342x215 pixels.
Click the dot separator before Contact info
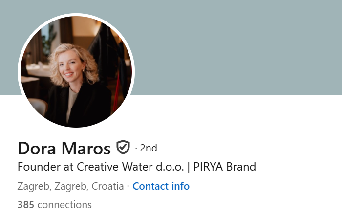128,186
